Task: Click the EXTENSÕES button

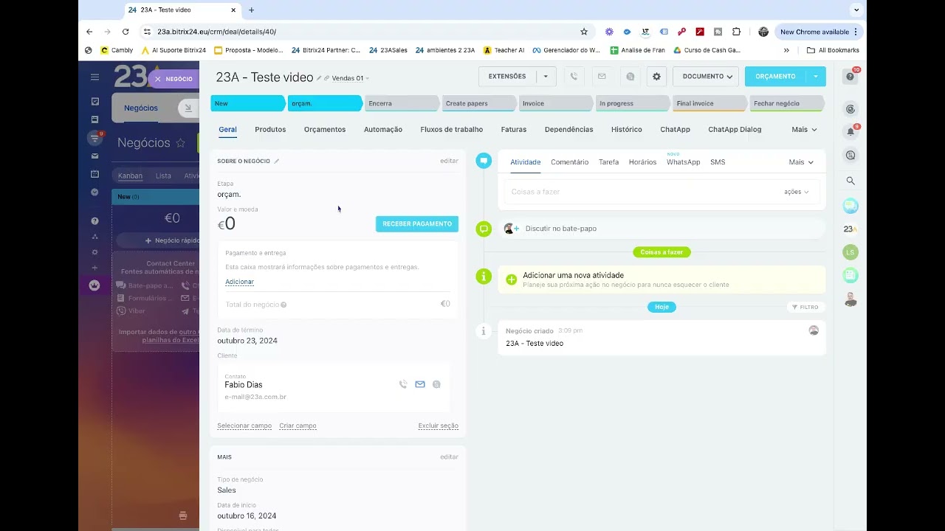Action: [x=507, y=77]
